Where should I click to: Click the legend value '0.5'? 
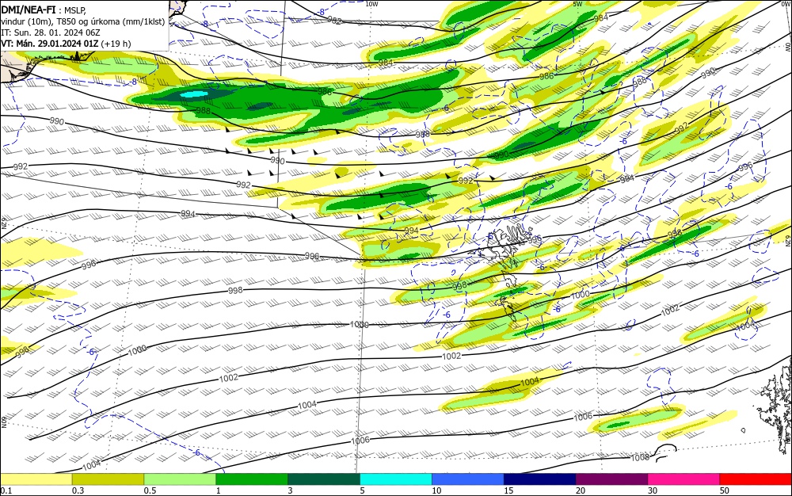coord(150,490)
